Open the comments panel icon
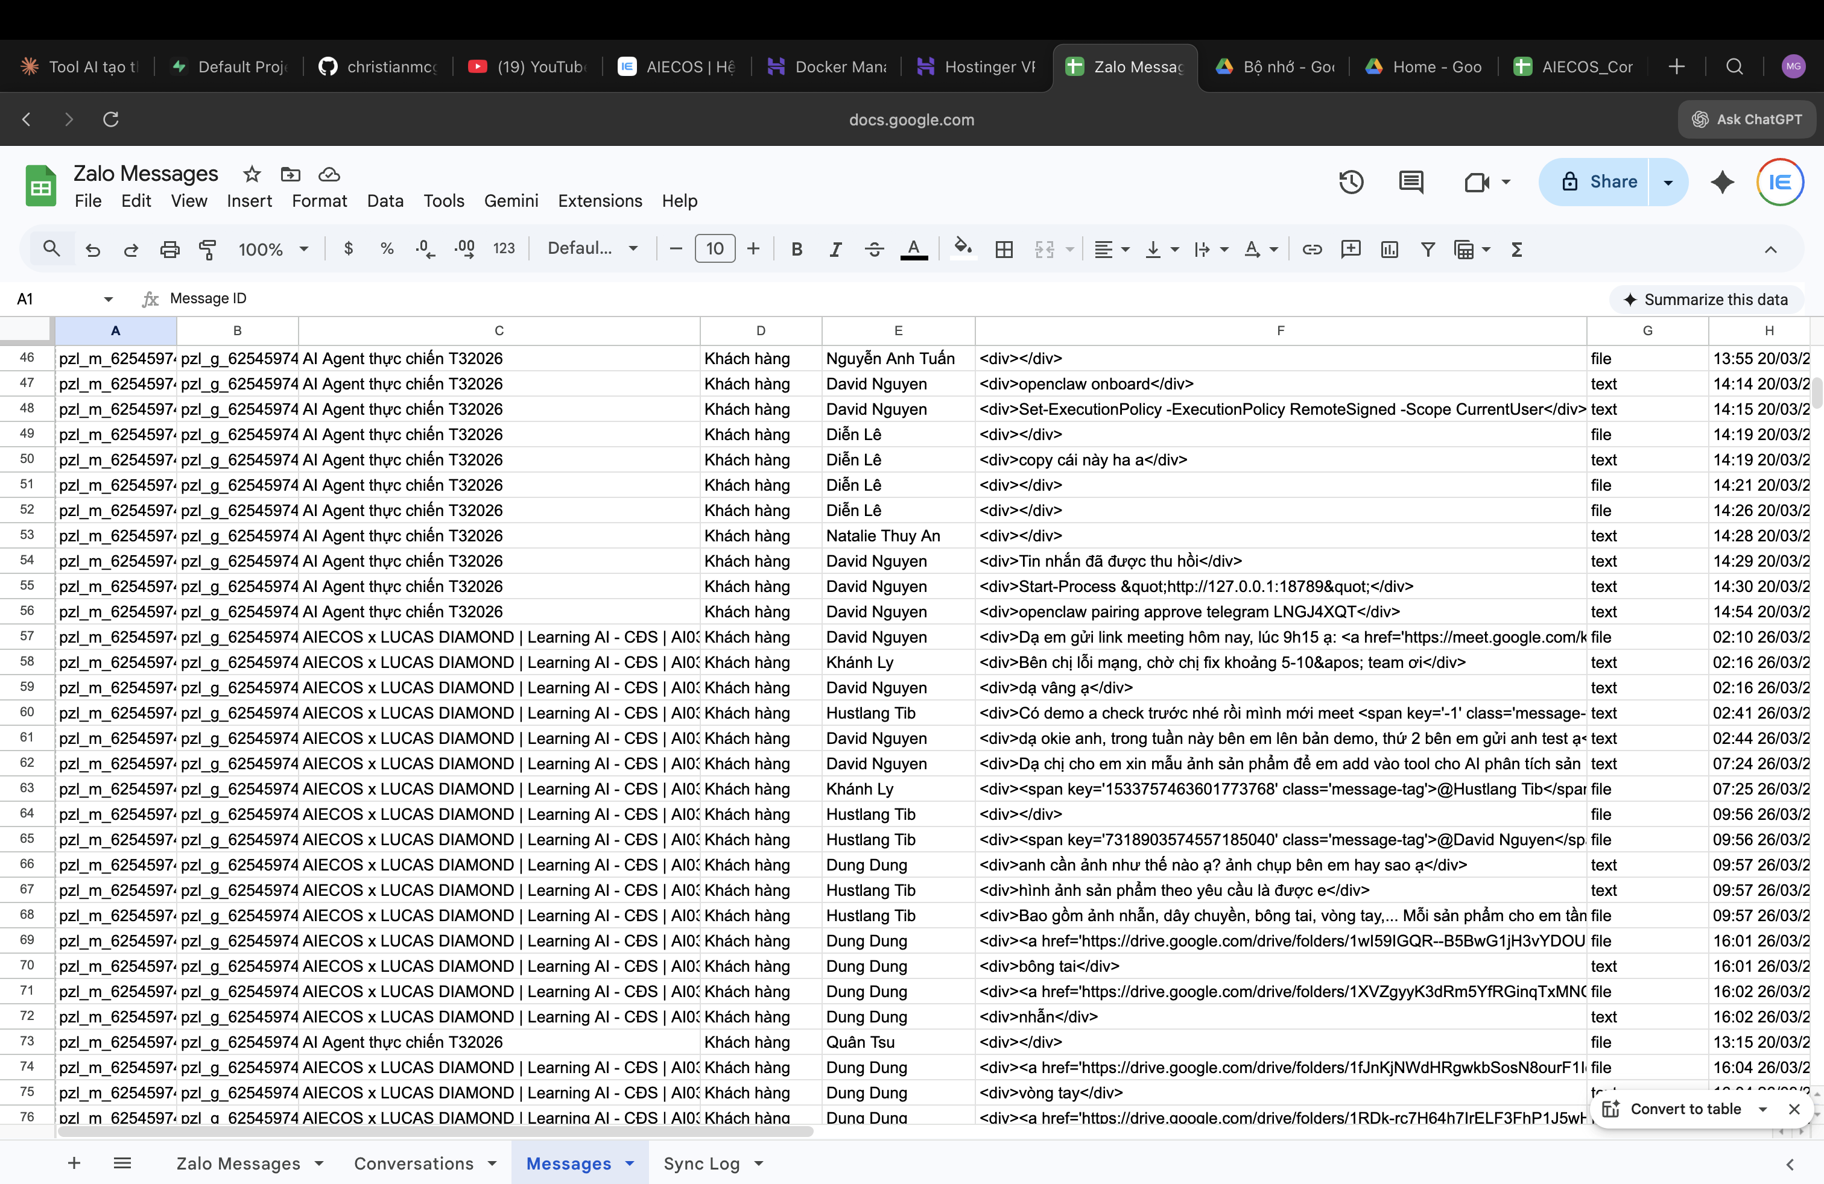This screenshot has width=1824, height=1184. (1411, 181)
